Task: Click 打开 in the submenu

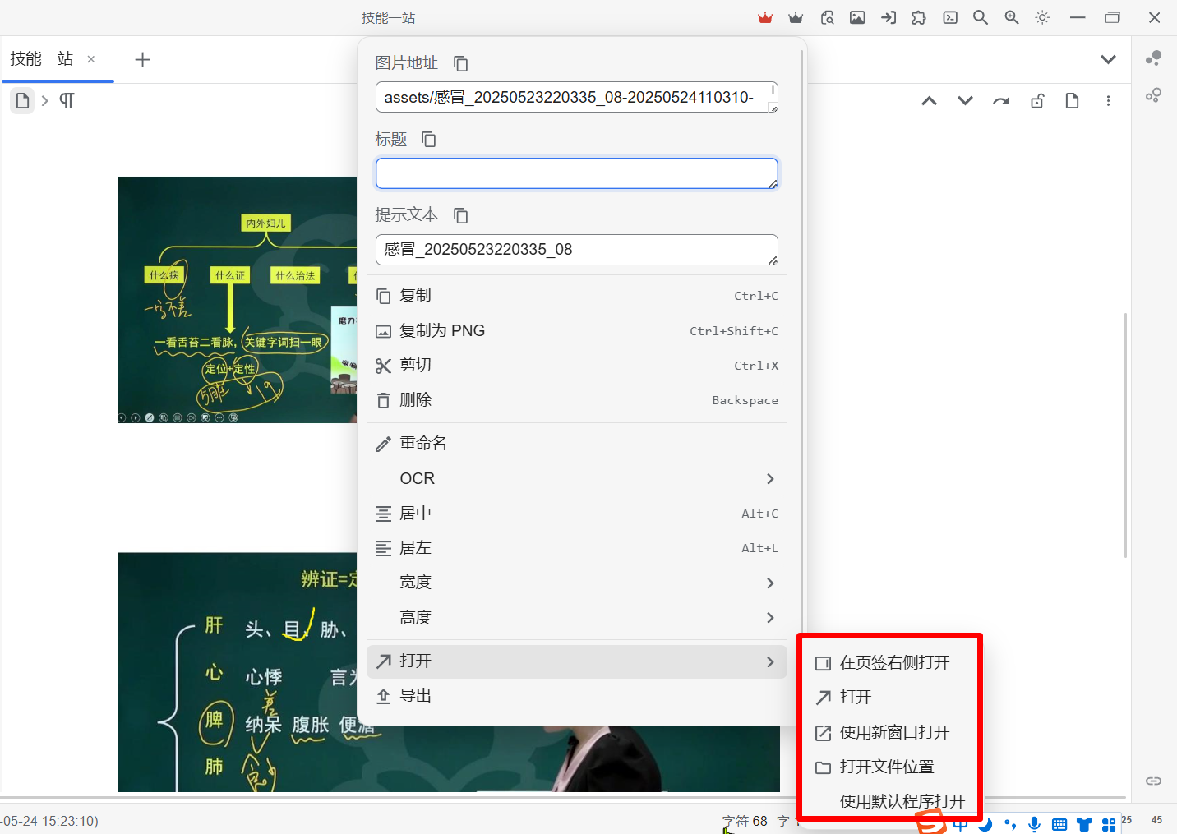Action: pyautogui.click(x=890, y=698)
